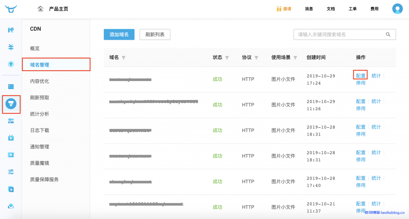Click the yen currency sidebar icon
This screenshot has width=409, height=219.
click(11, 47)
